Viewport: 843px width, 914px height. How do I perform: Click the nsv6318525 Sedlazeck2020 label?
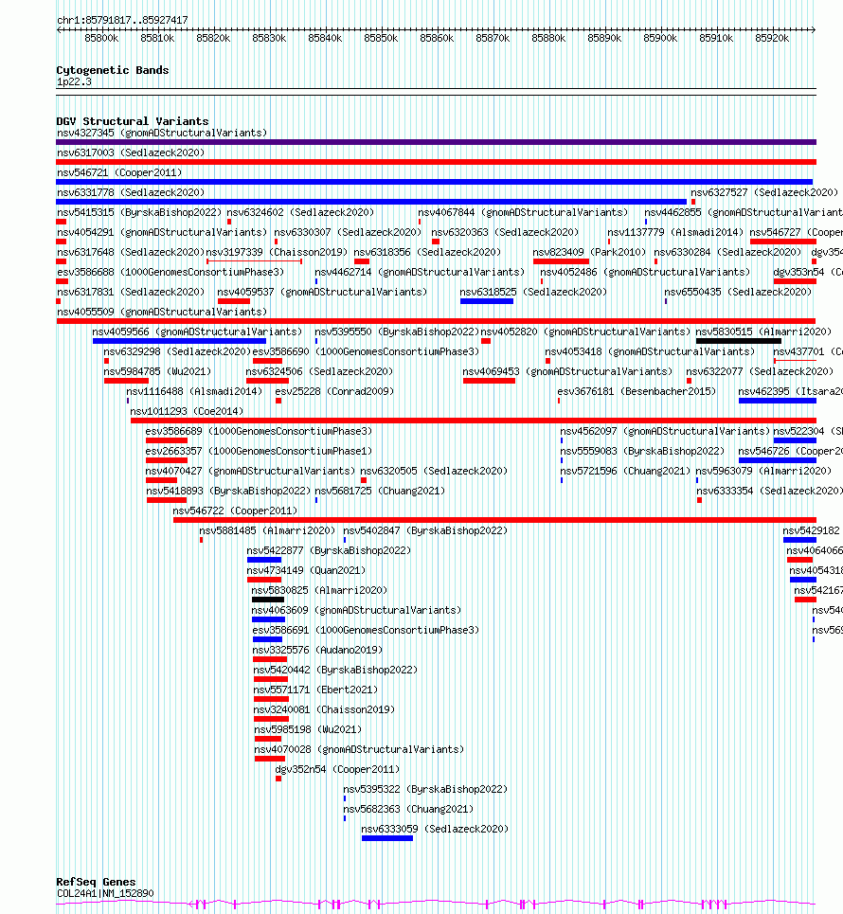[x=533, y=292]
